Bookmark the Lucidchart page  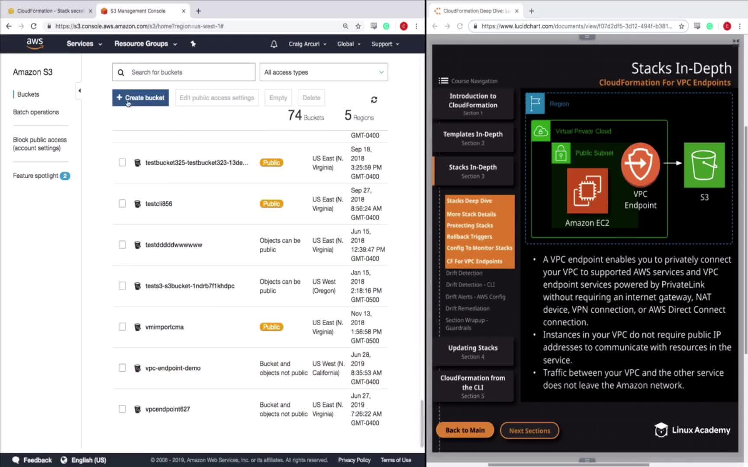pyautogui.click(x=681, y=26)
